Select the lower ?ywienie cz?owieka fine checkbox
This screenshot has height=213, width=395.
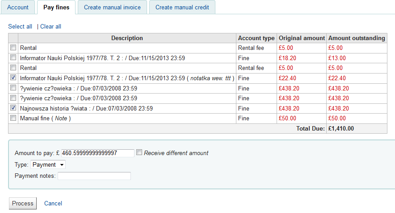tap(13, 98)
